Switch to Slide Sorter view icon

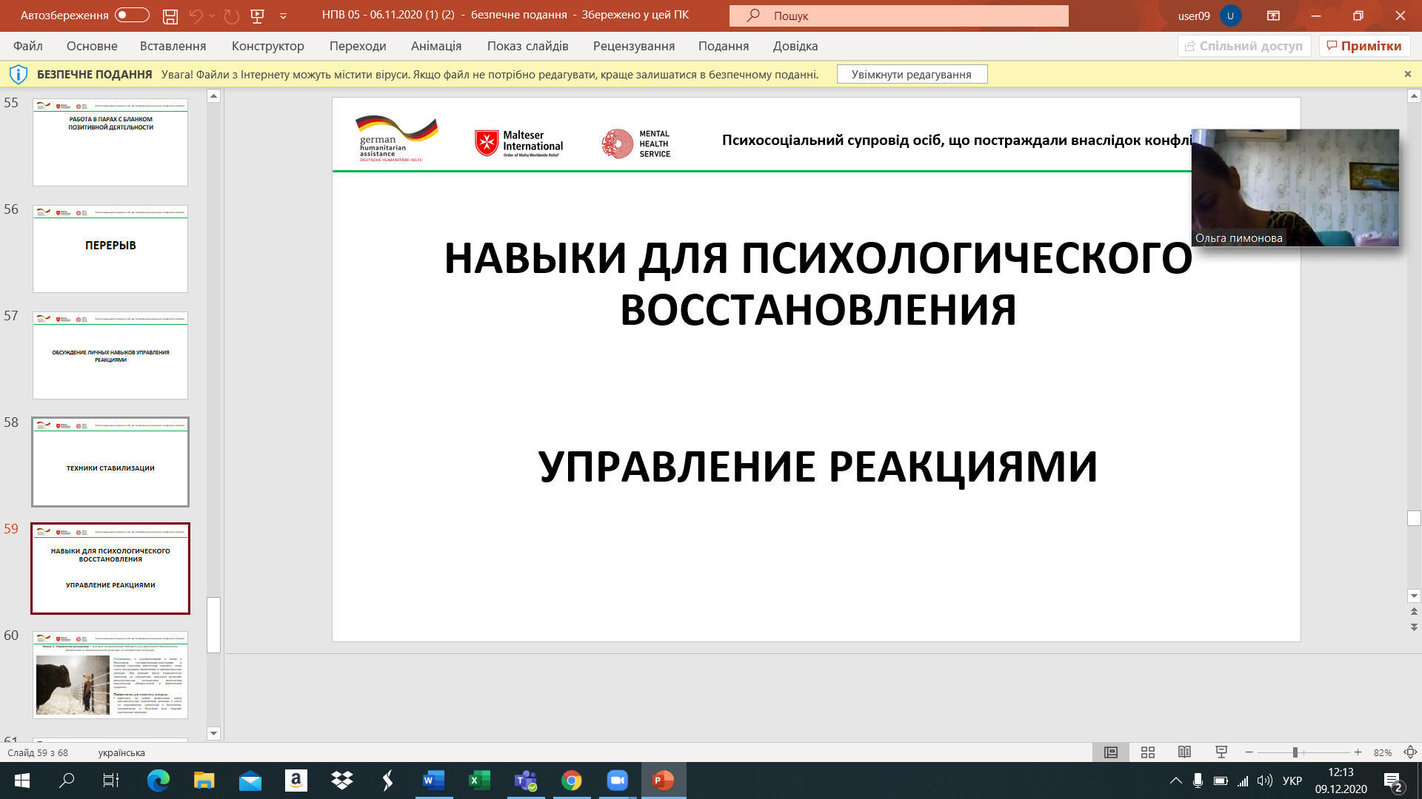click(x=1148, y=752)
